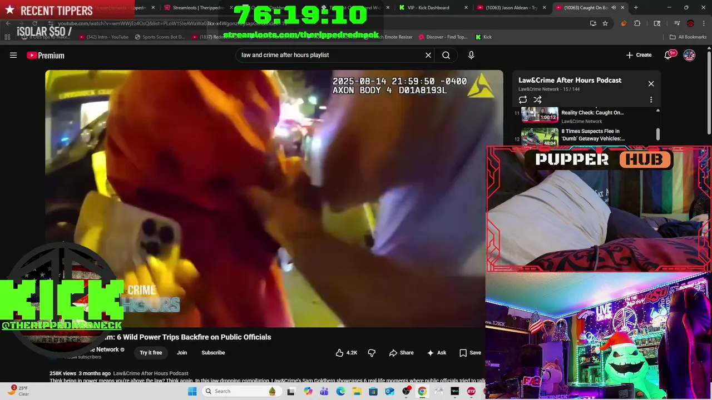Open Copilot from taskbar
This screenshot has height=400, width=712.
click(x=308, y=391)
